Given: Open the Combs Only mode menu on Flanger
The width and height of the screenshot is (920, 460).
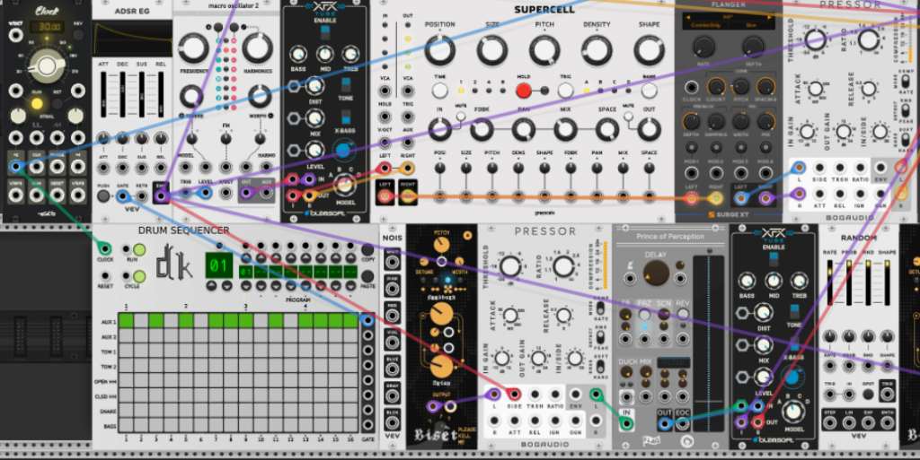Looking at the screenshot, I should point(707,26).
